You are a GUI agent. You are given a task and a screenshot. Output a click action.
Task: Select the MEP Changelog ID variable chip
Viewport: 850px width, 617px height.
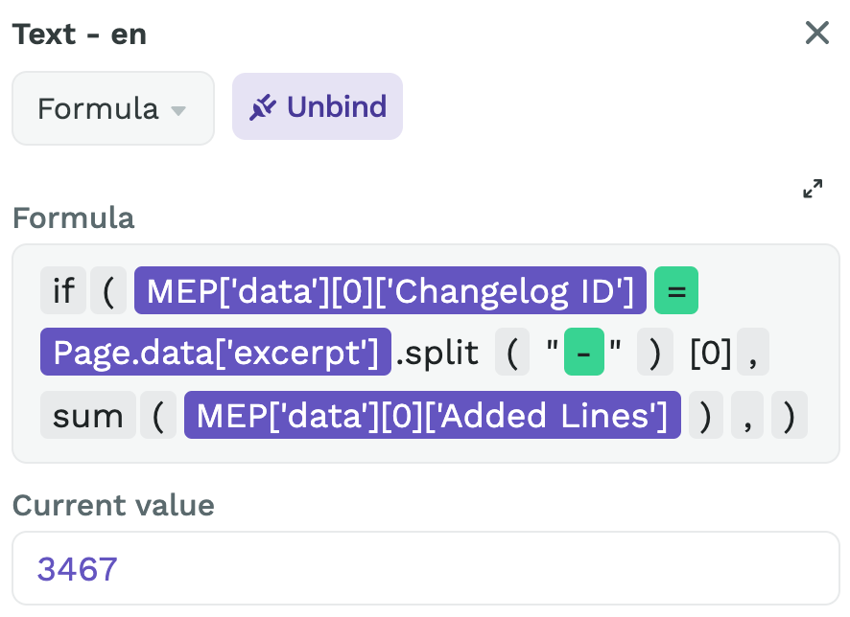[390, 290]
